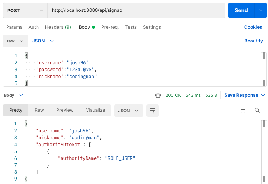
Task: Click the request URL field
Action: click(136, 10)
